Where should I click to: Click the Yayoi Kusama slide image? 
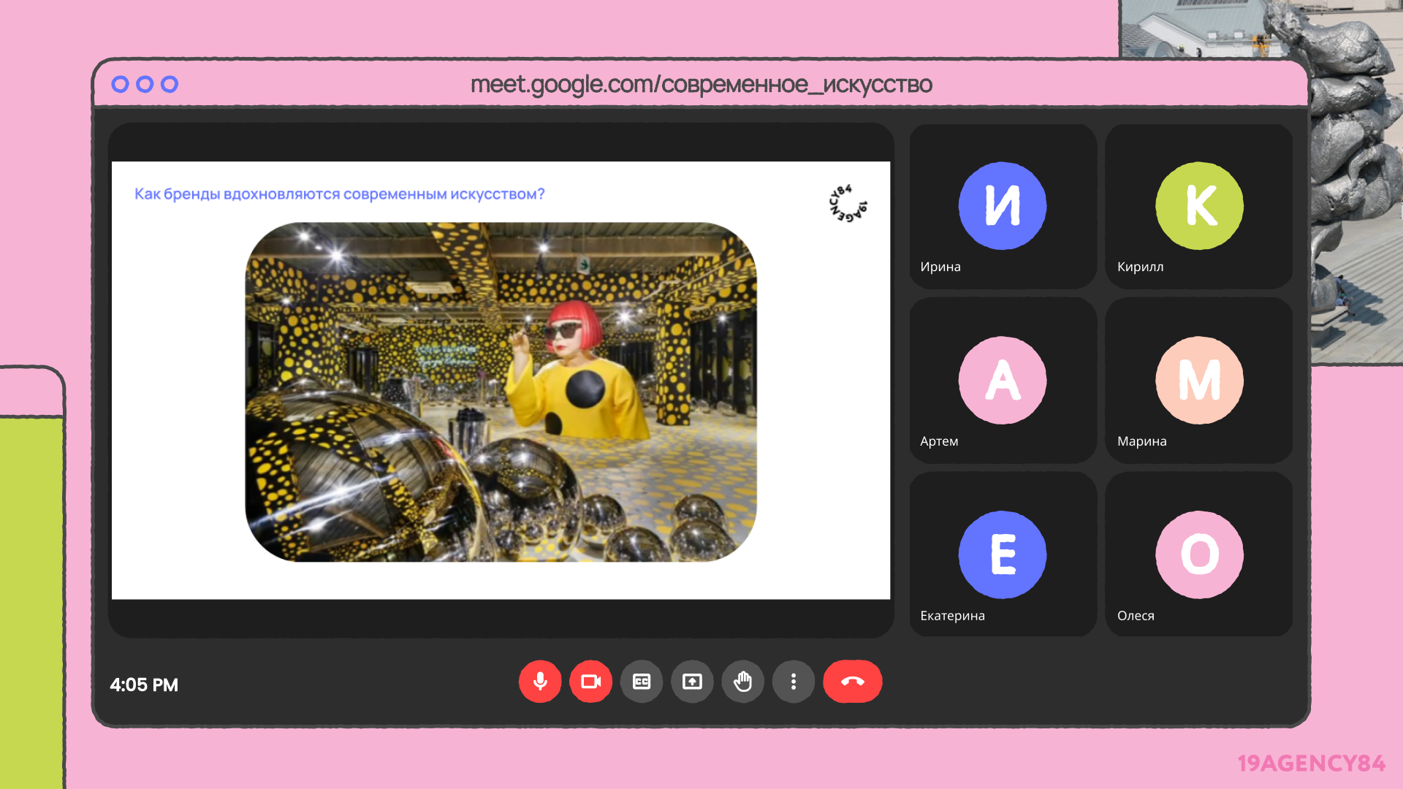point(501,392)
